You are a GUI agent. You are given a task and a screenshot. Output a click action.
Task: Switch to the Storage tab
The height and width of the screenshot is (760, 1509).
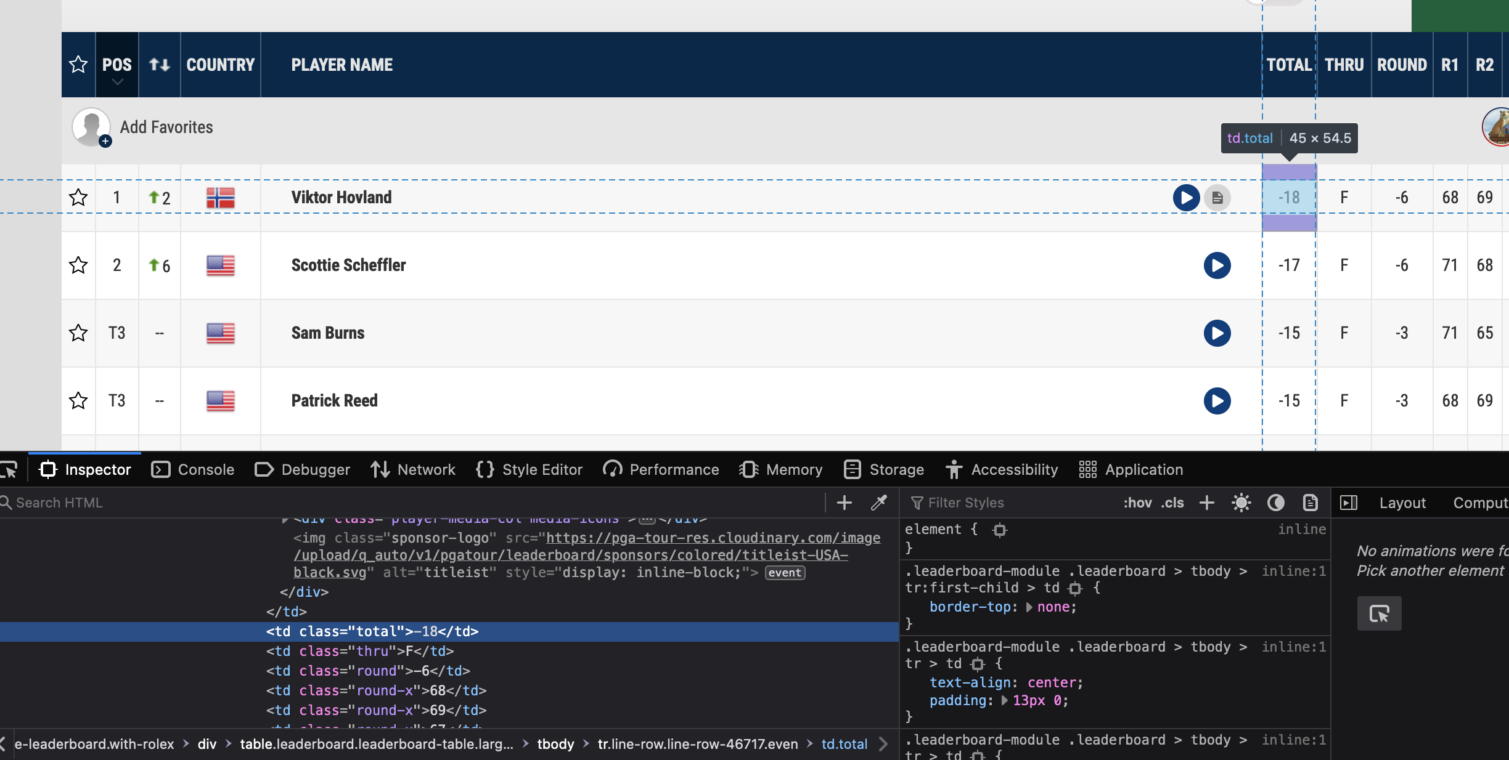click(x=884, y=470)
